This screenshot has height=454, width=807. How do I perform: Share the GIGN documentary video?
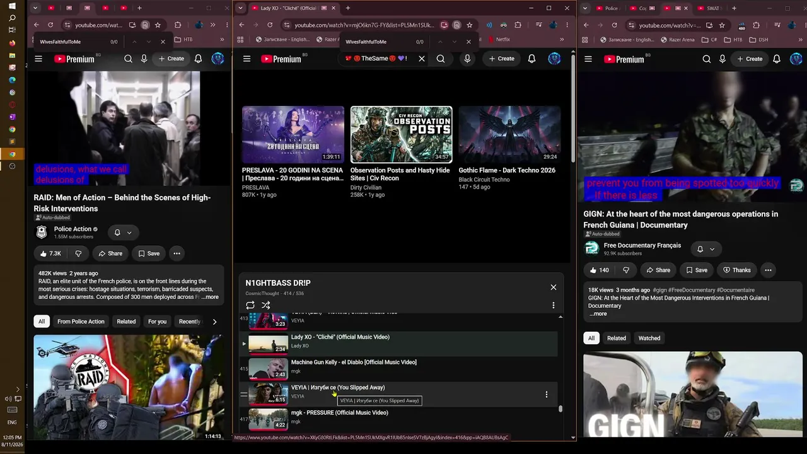[x=658, y=270]
